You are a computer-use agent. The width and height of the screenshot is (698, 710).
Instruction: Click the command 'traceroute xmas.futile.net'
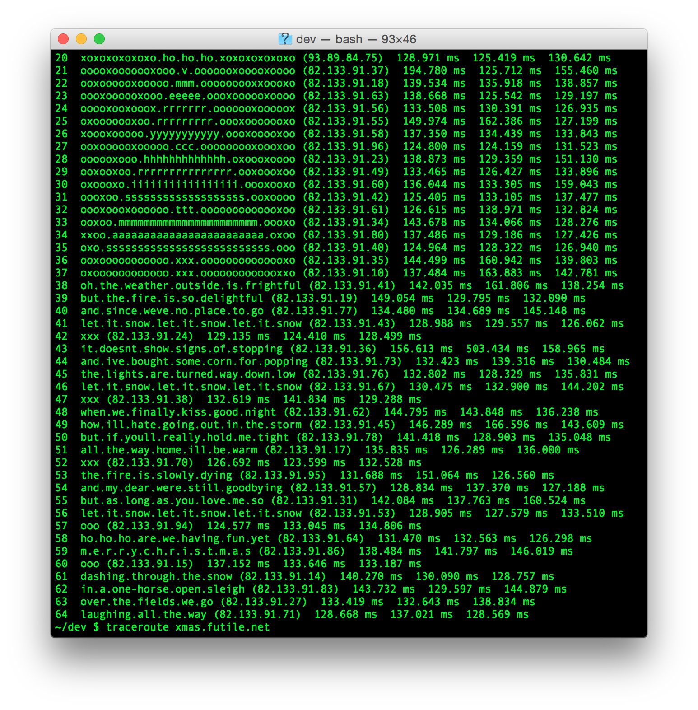click(188, 627)
